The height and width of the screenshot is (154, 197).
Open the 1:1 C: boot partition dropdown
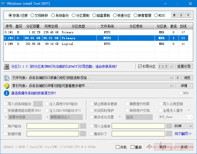coord(166,66)
